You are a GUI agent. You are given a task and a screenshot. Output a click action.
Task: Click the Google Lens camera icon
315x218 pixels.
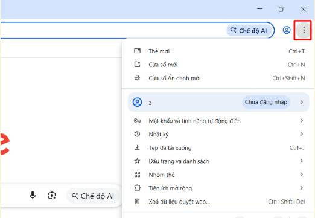coord(52,196)
